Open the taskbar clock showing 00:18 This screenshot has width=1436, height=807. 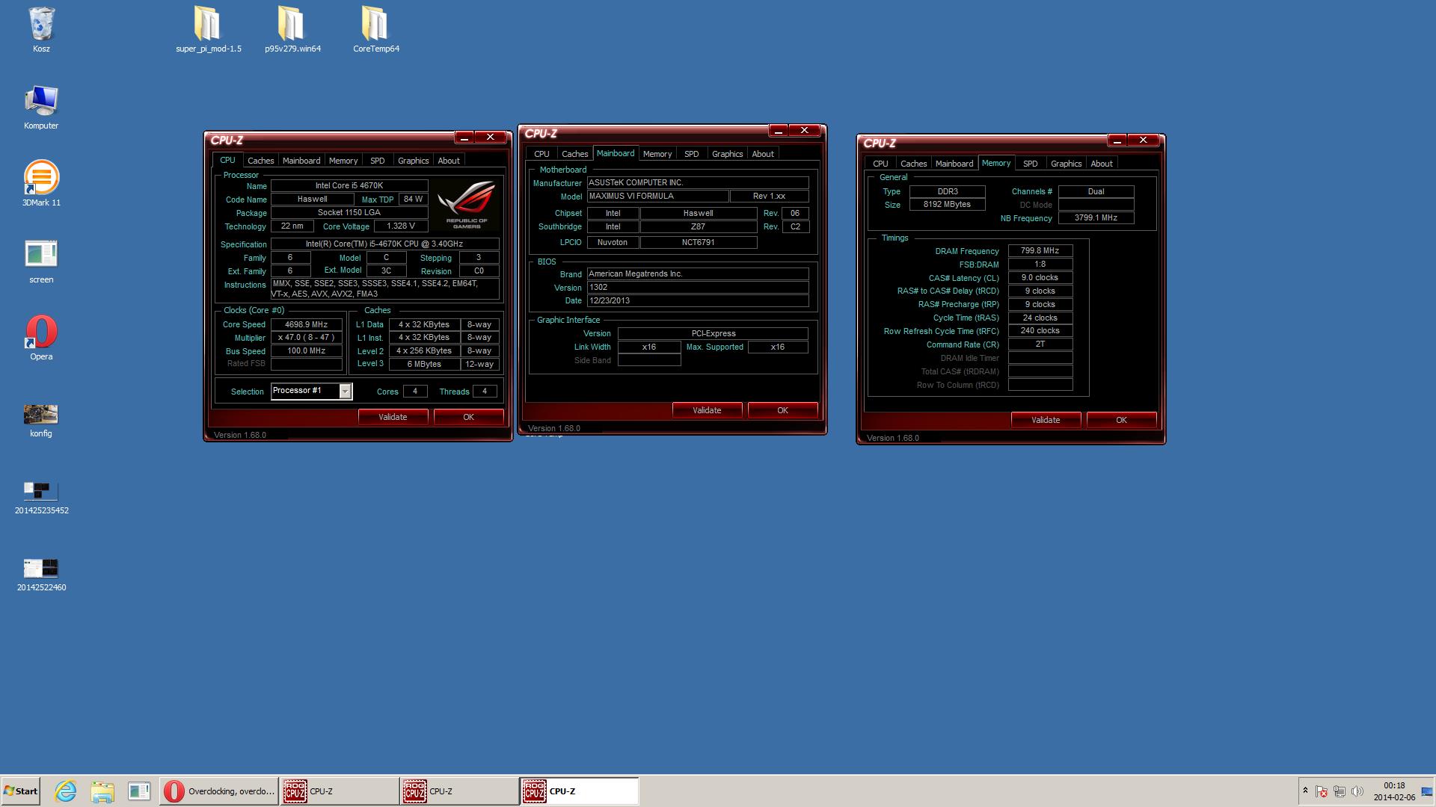[1394, 791]
